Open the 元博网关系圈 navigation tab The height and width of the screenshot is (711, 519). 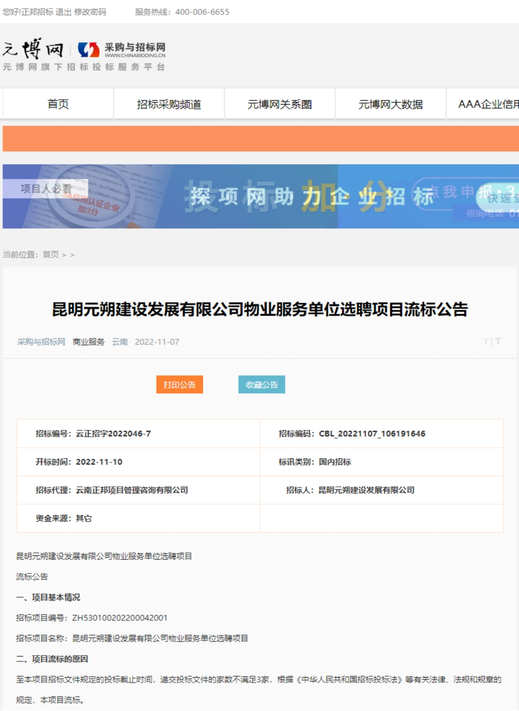tap(279, 104)
